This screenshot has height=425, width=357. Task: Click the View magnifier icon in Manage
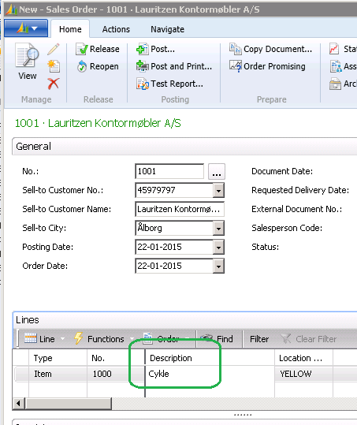(27, 56)
